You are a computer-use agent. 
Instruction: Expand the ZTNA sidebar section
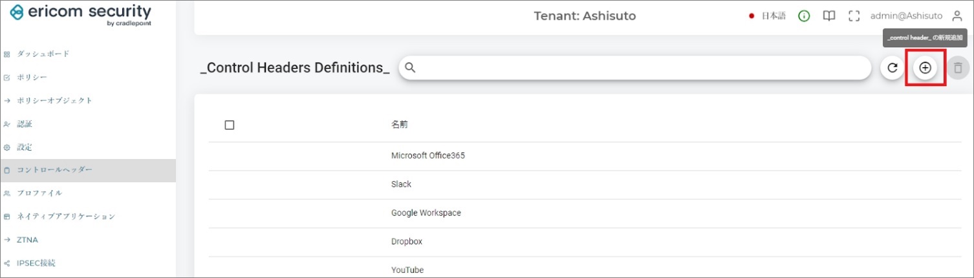click(27, 240)
